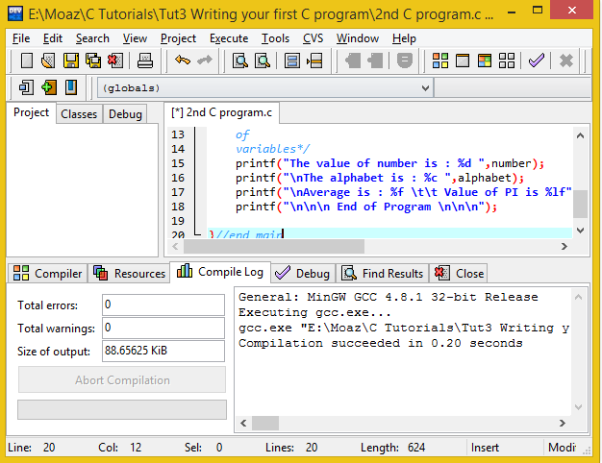Open the File menu

[x=21, y=38]
